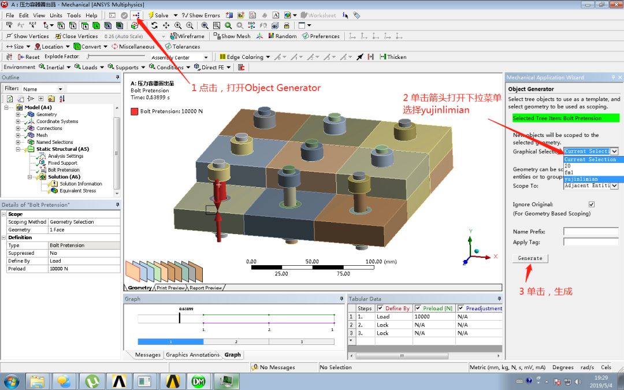Click the Generate button
This screenshot has height=390, width=624.
[530, 258]
